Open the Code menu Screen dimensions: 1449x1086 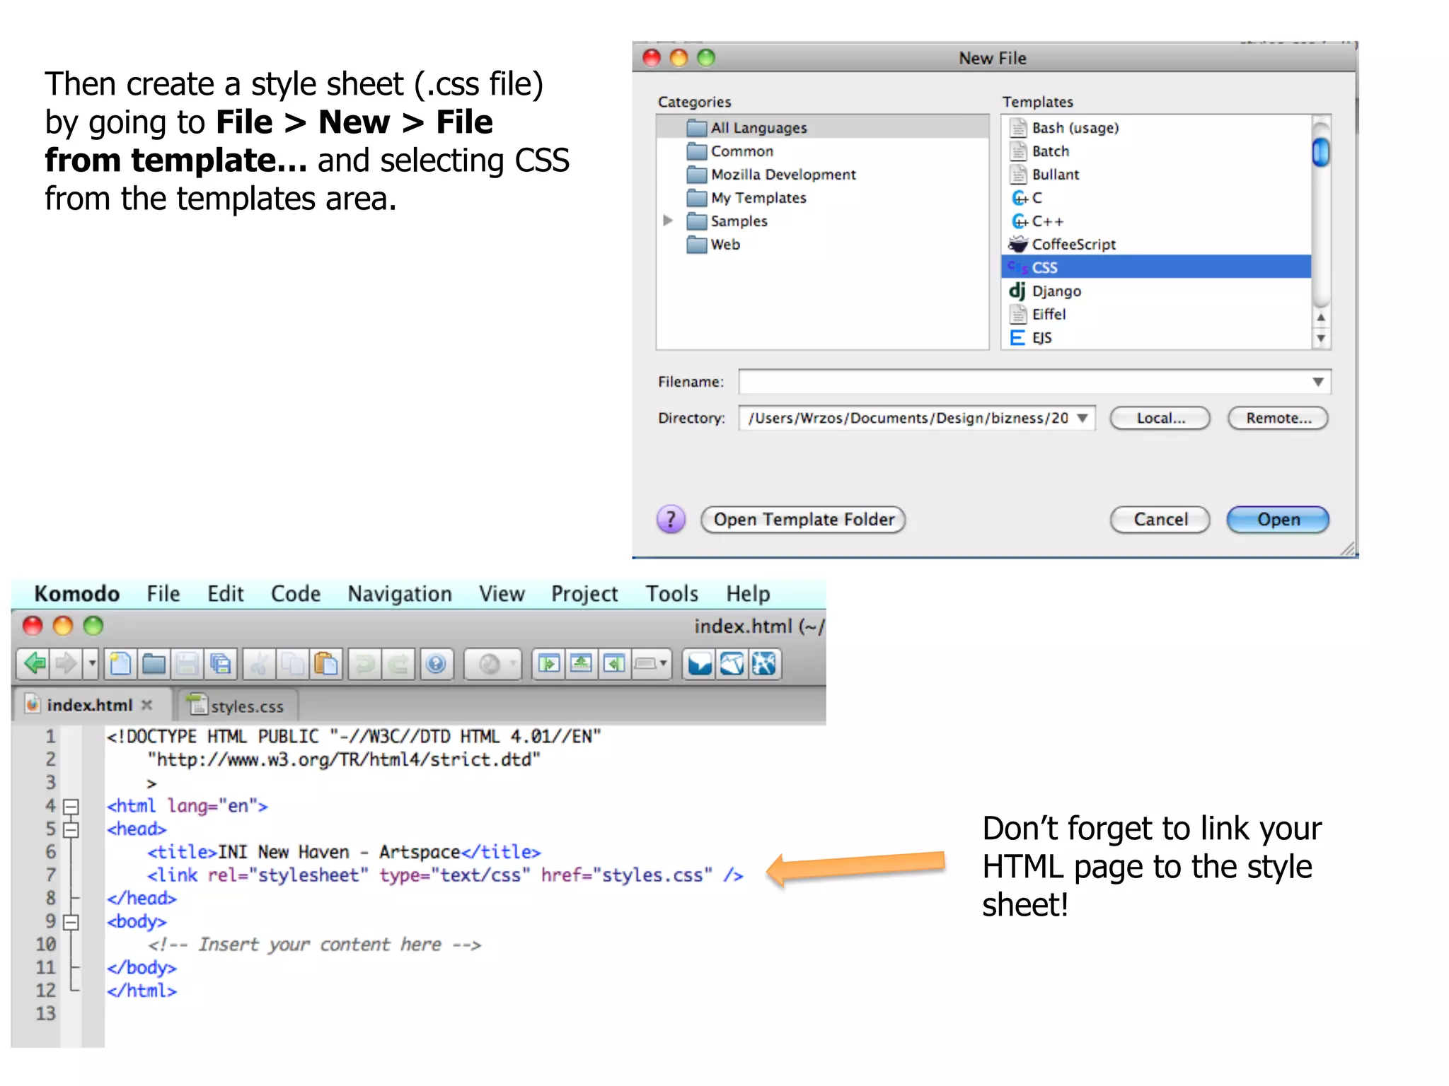[x=296, y=593]
